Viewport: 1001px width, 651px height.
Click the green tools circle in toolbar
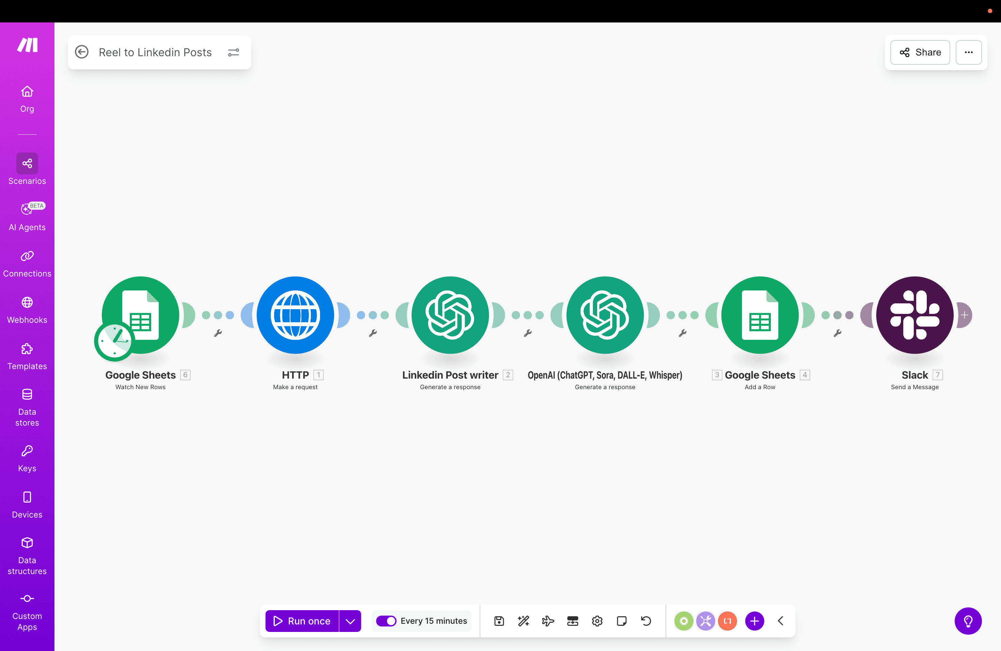683,621
